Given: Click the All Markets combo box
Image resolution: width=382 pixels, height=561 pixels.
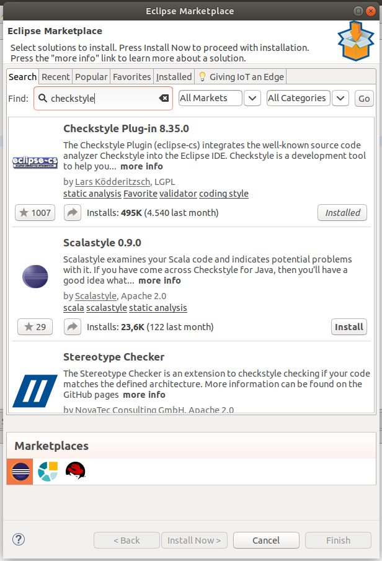Looking at the screenshot, I should tap(210, 98).
